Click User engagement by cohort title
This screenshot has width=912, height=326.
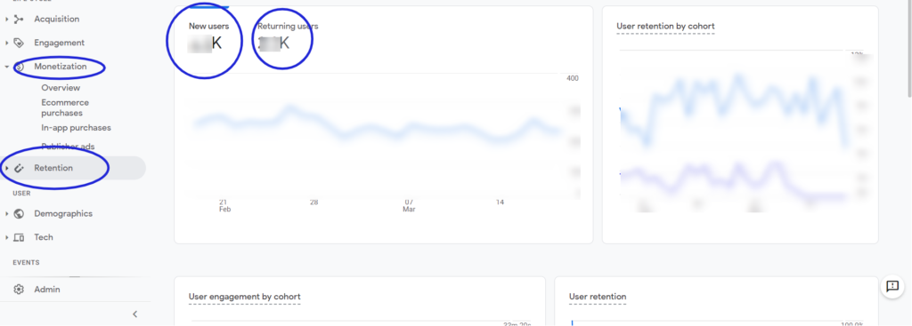coord(245,297)
